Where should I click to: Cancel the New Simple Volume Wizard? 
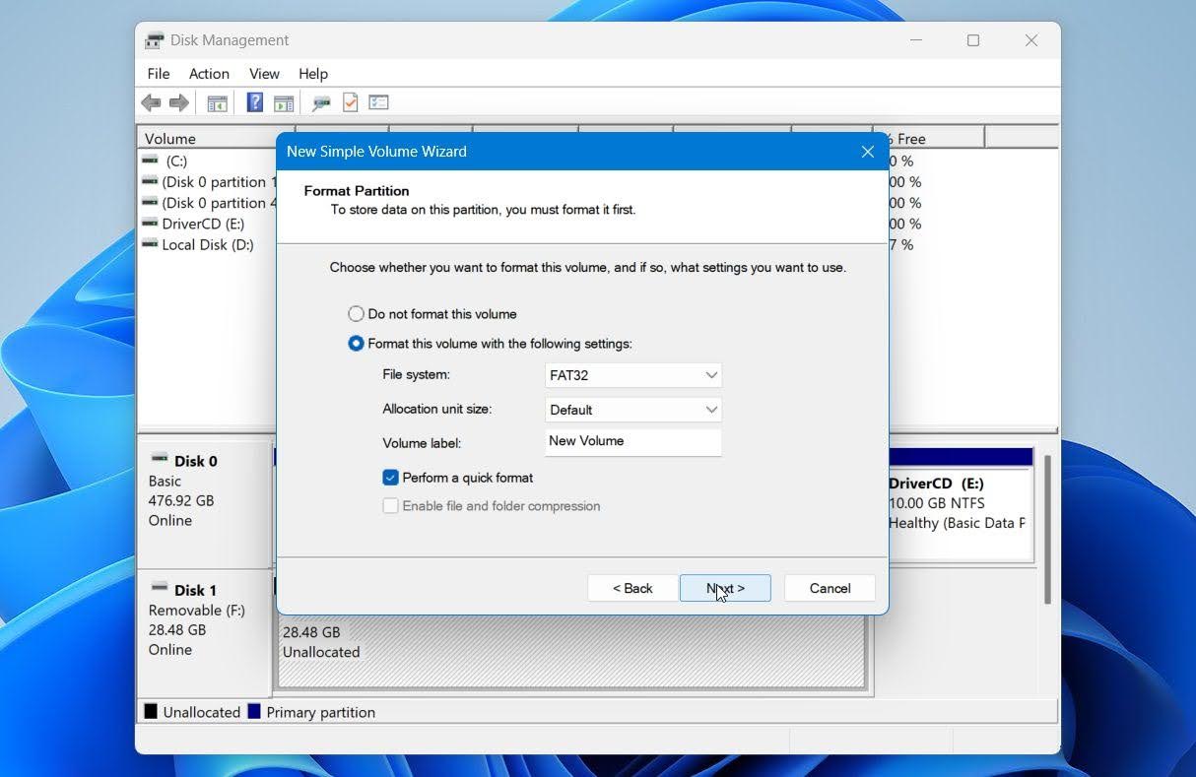point(830,588)
